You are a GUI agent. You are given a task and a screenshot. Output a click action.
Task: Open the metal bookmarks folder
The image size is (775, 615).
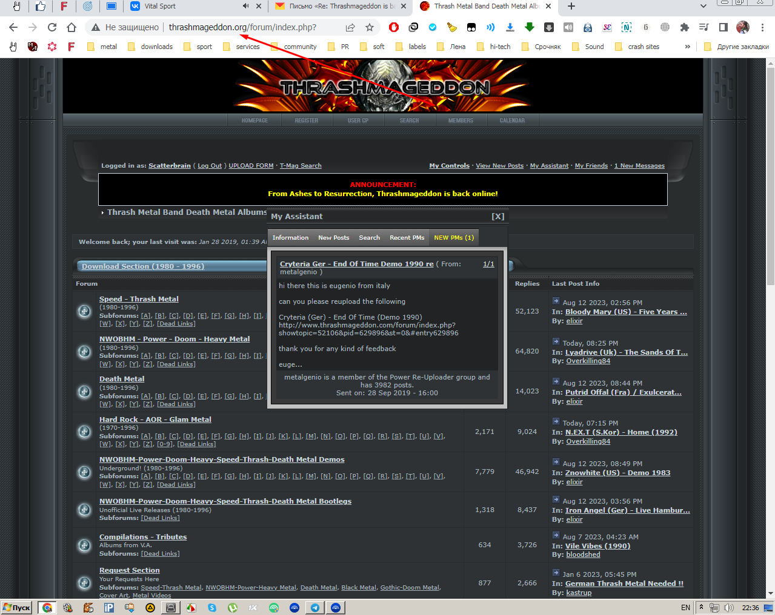point(102,47)
